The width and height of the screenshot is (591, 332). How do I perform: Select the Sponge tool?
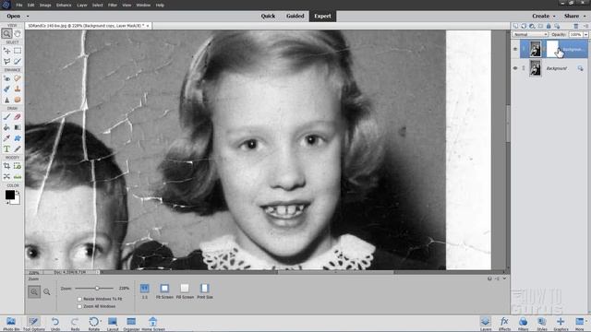coord(18,100)
